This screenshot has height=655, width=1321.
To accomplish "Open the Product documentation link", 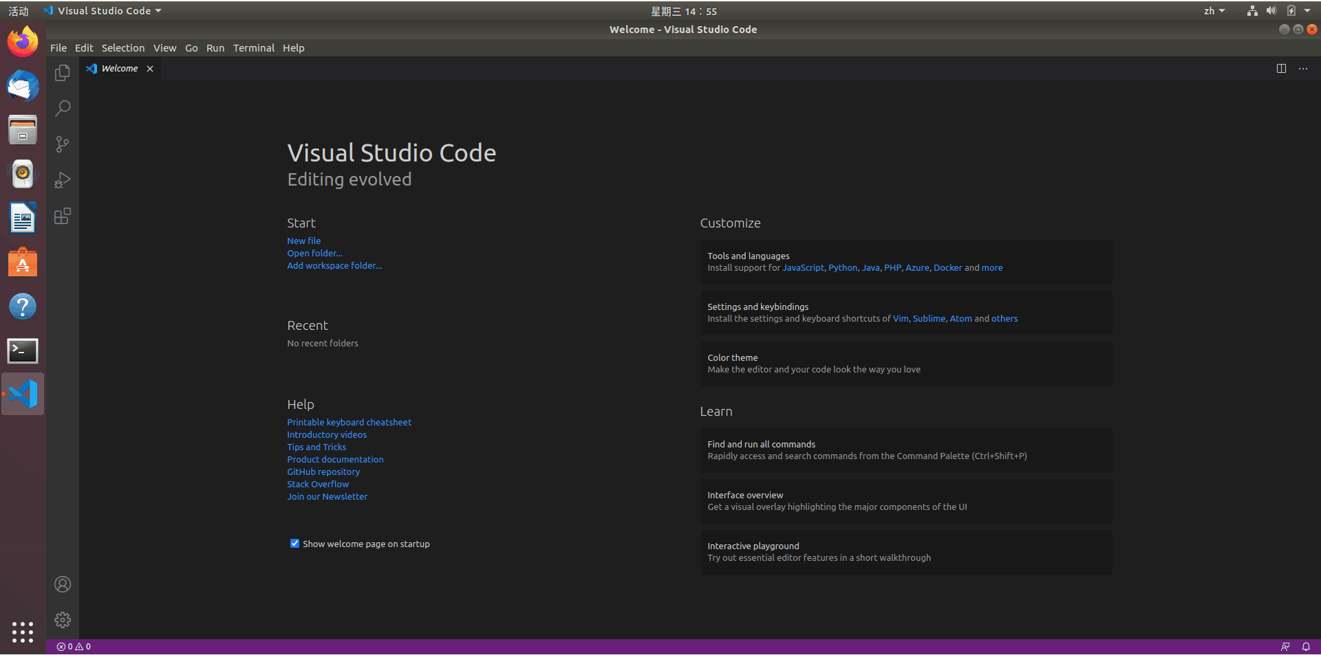I will [x=335, y=460].
